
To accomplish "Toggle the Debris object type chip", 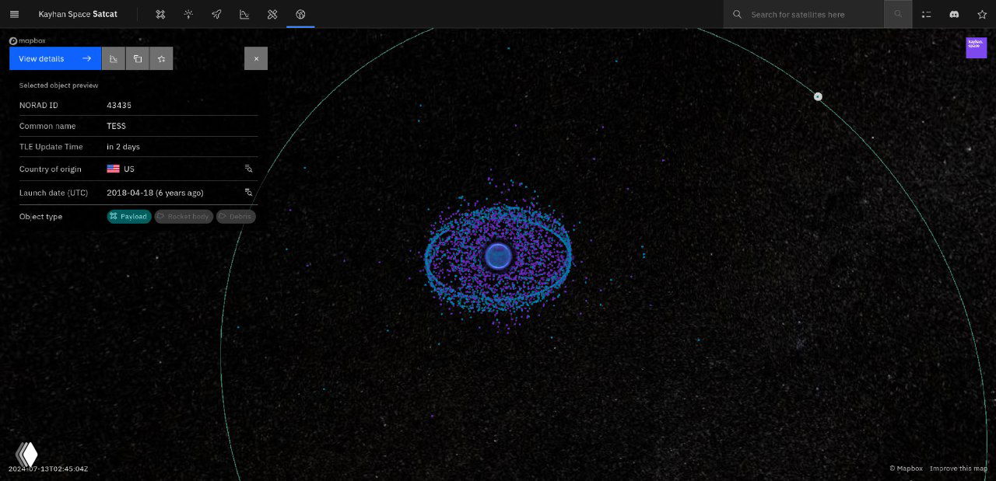I will click(236, 216).
